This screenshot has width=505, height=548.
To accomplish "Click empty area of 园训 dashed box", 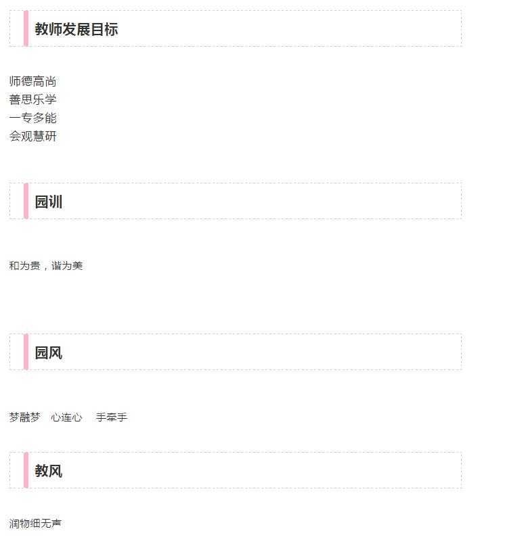I will click(262, 201).
